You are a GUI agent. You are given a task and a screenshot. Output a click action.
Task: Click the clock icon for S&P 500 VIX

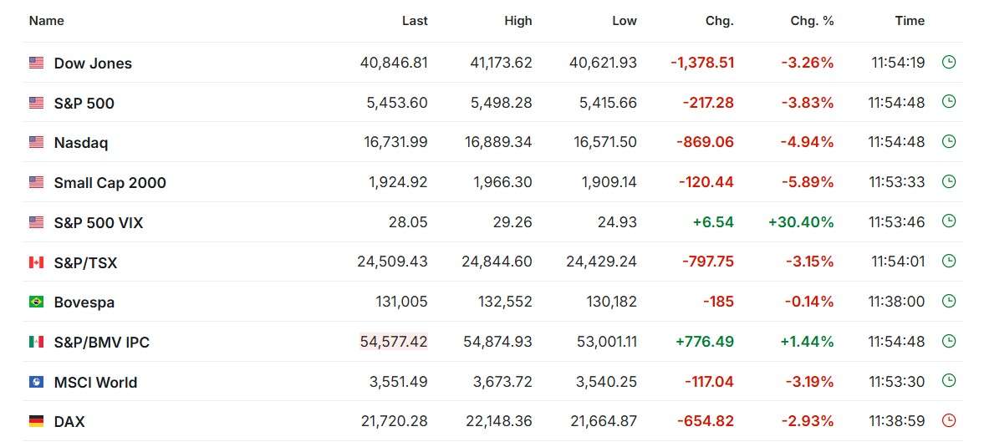(x=949, y=221)
